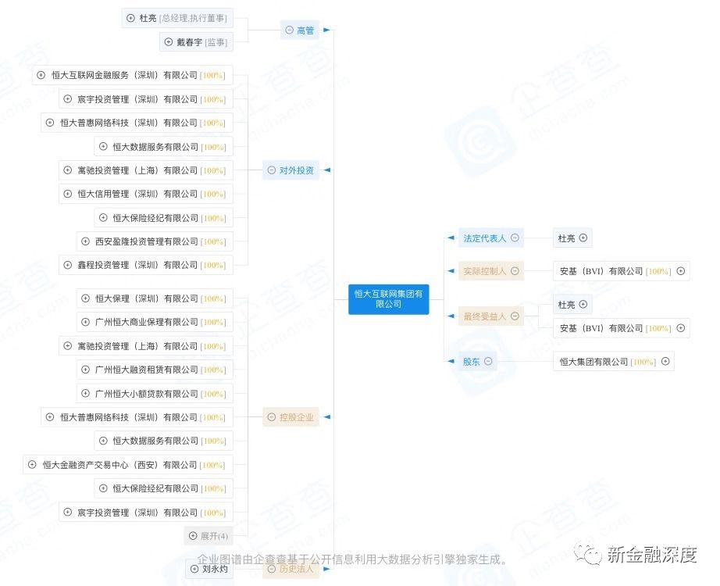Image resolution: width=720 pixels, height=586 pixels.
Task: Expand plus icon of 恒大普惠网络科技 under 控股企业
Action: [x=50, y=417]
